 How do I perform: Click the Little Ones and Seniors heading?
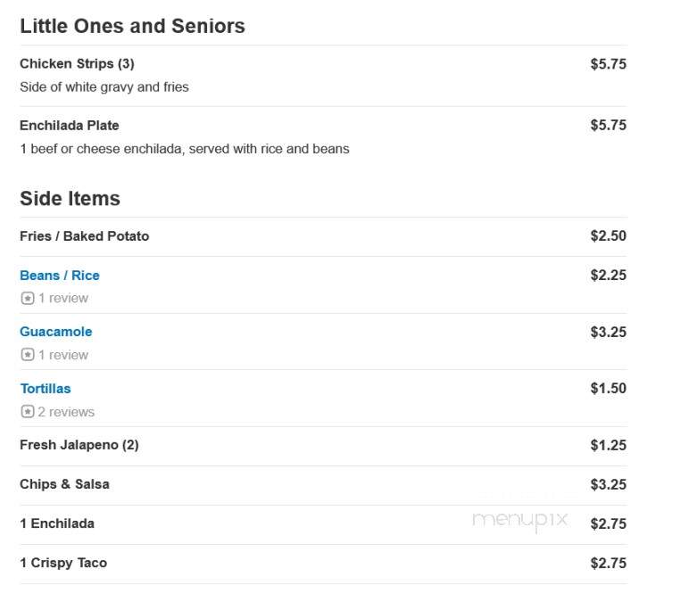132,26
